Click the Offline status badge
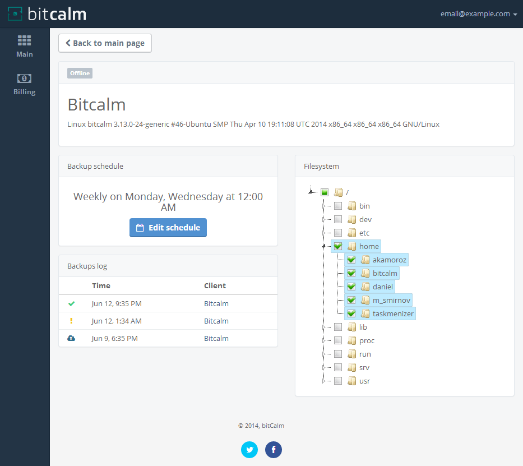 80,73
